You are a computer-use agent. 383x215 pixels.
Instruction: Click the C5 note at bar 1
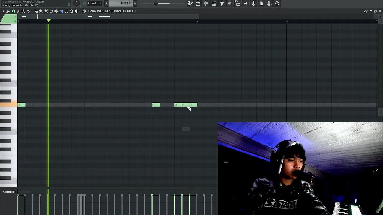pyautogui.click(x=22, y=105)
